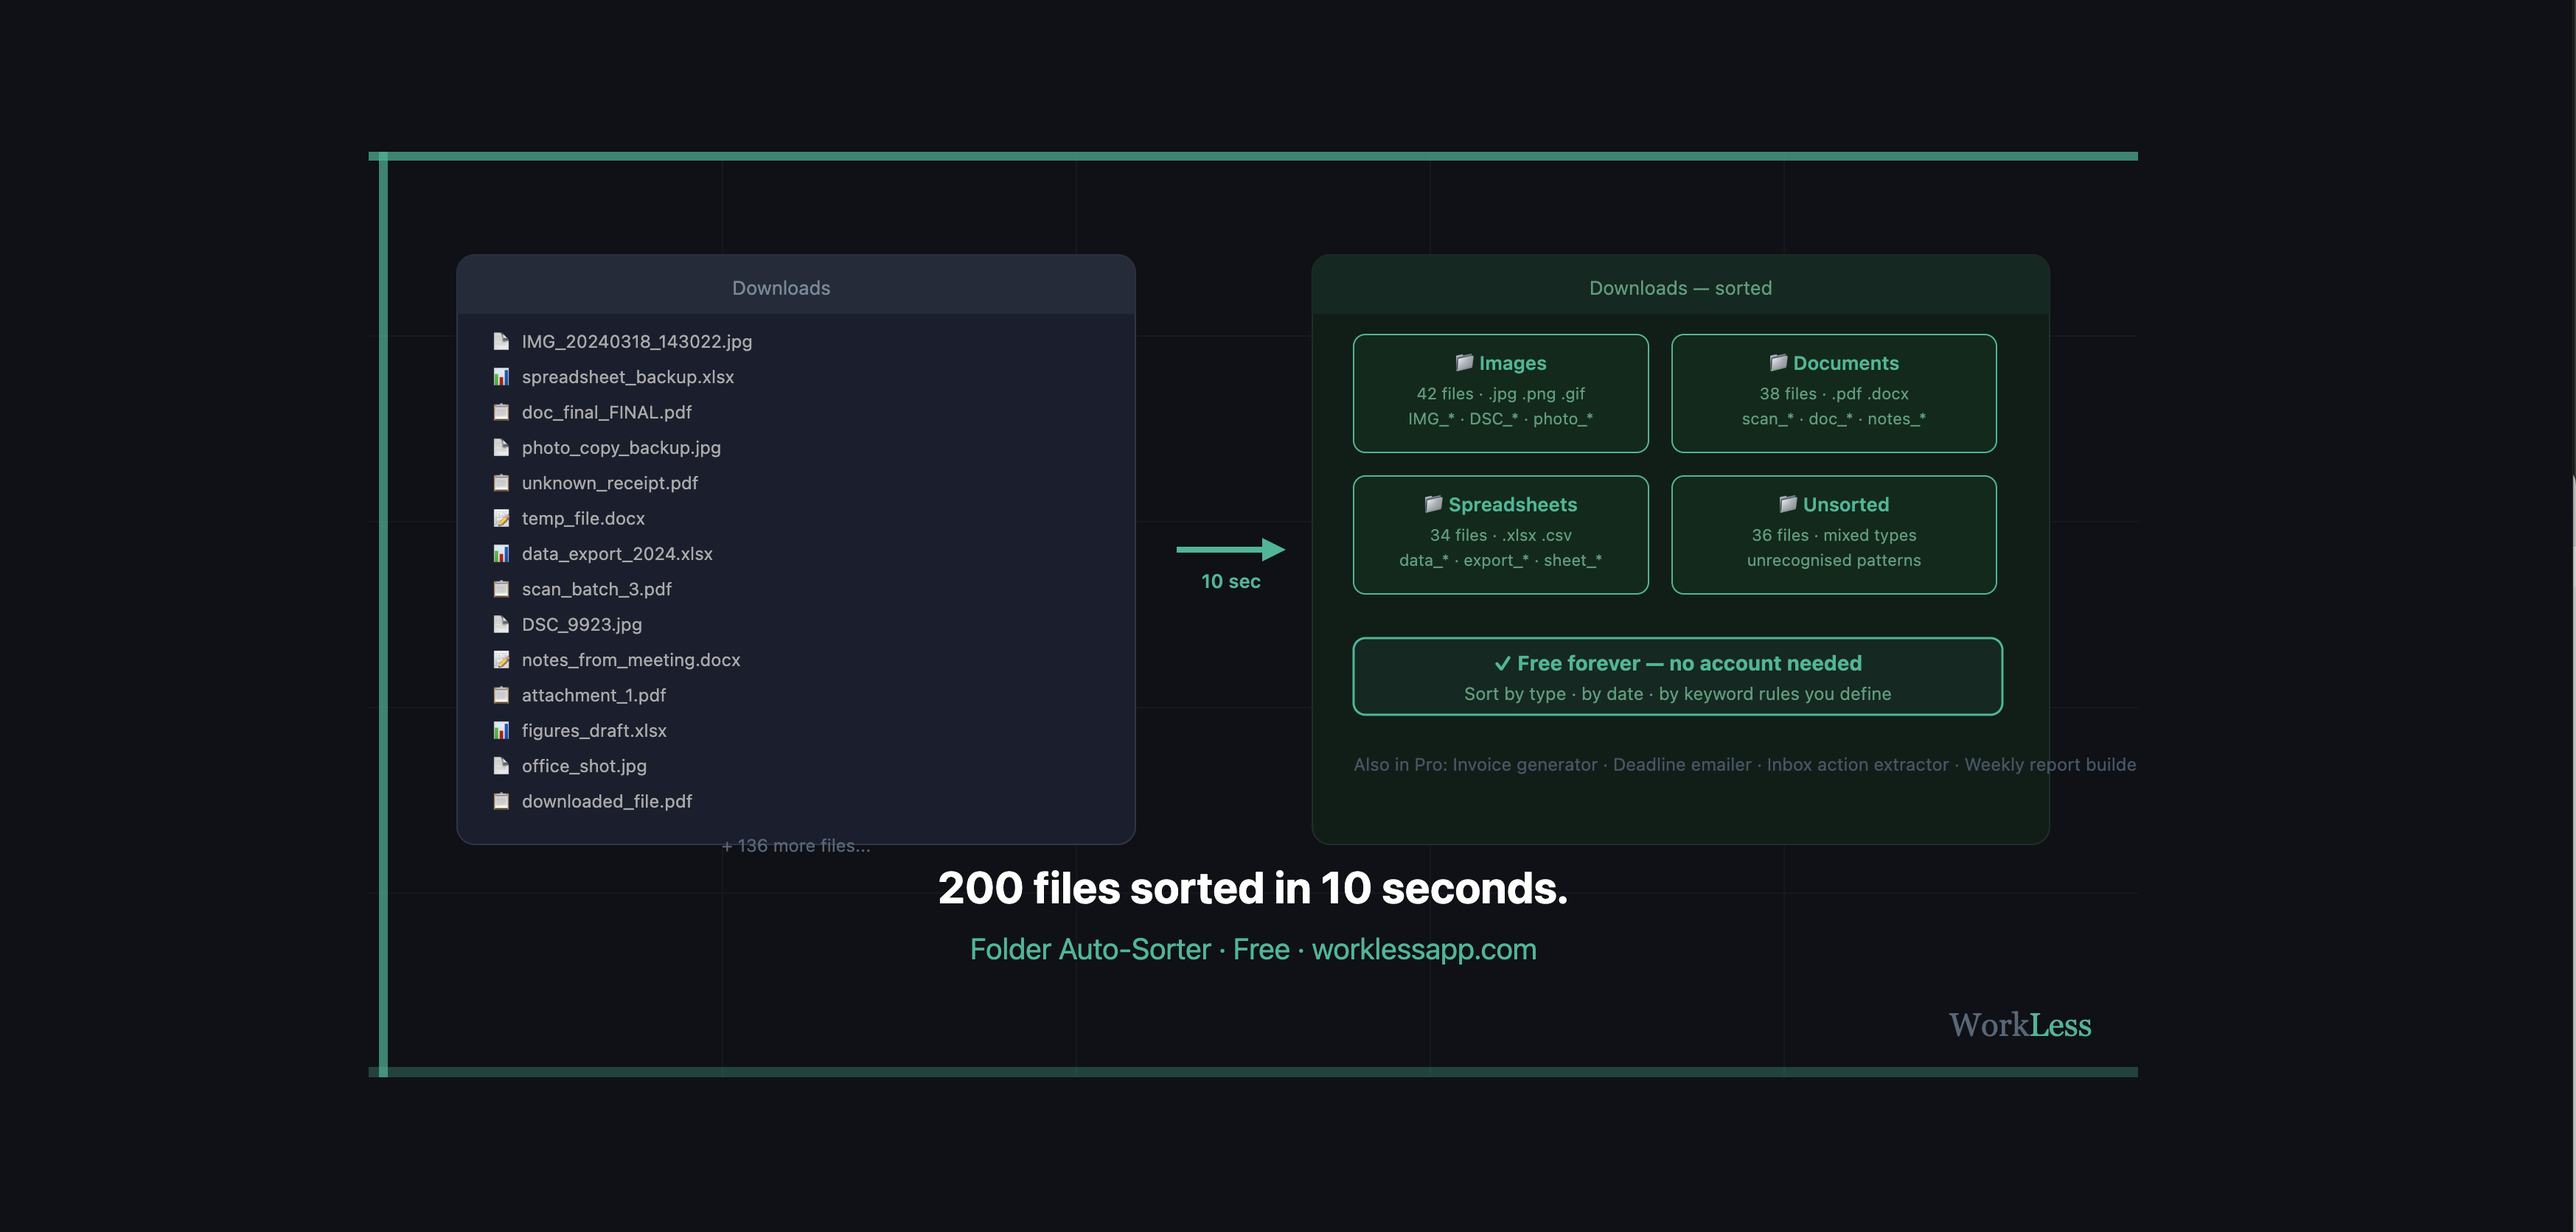
Task: Select the file name figures_draft.xlsx
Action: (594, 730)
